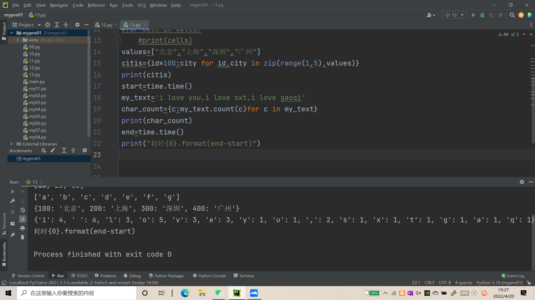The width and height of the screenshot is (535, 300).
Task: Run with coverage icon in toolbar
Action: coord(492,15)
